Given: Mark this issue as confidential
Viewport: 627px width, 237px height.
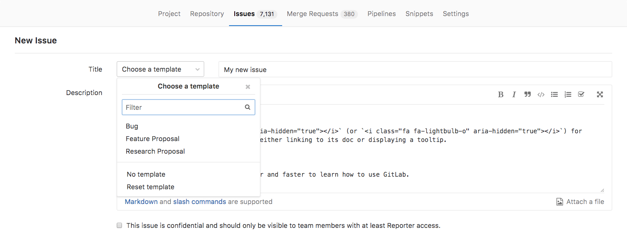Looking at the screenshot, I should click(x=119, y=226).
